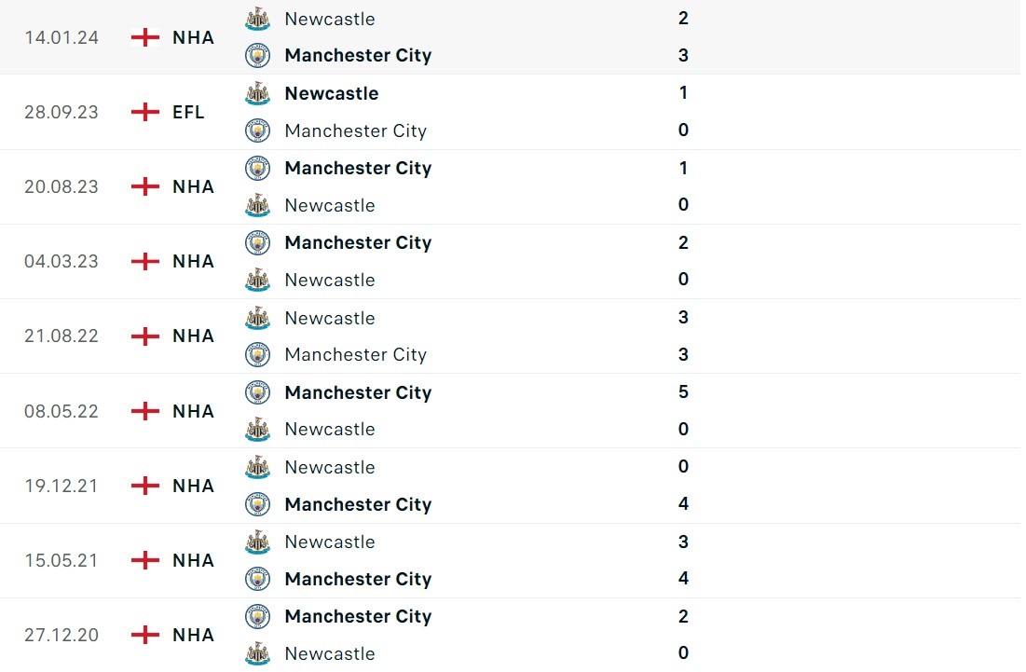The width and height of the screenshot is (1026, 672).
Task: Open the NHA label in the 04.03.23 row
Action: pyautogui.click(x=193, y=261)
